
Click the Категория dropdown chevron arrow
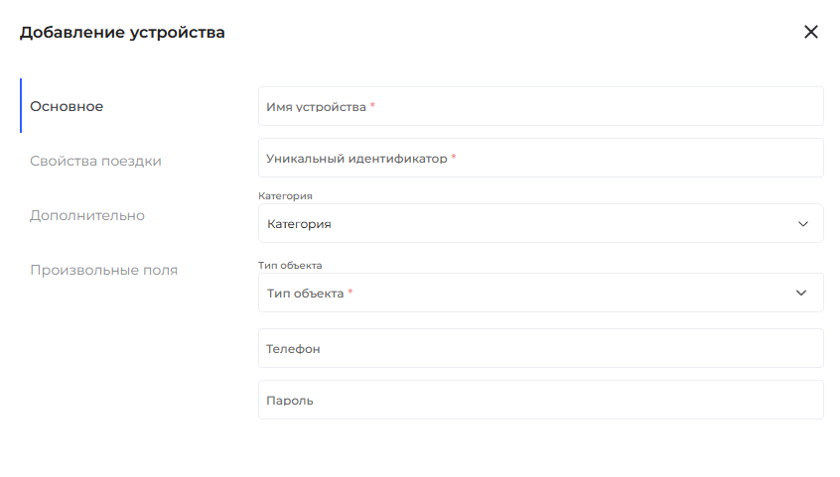[x=803, y=224]
